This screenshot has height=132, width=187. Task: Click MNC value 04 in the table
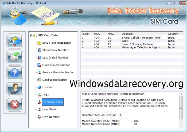(109, 41)
